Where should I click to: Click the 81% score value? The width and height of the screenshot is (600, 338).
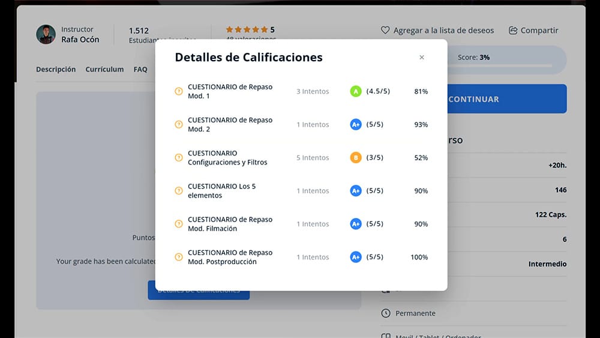coord(421,91)
